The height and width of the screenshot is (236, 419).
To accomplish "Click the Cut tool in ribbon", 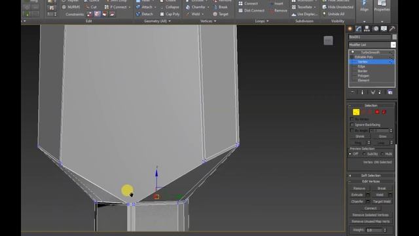I will point(91,7).
